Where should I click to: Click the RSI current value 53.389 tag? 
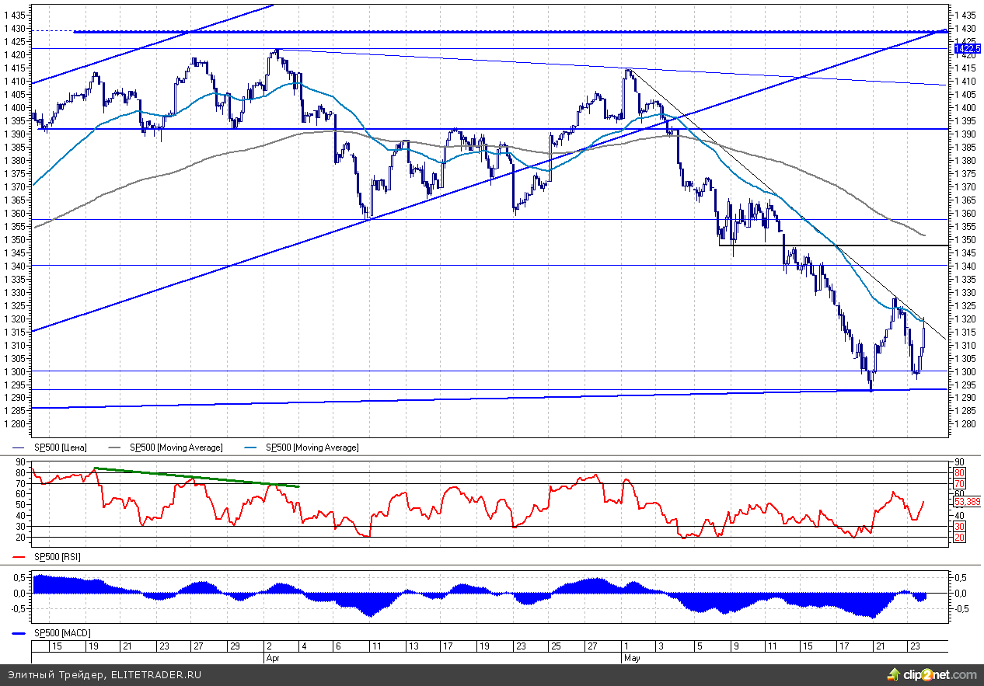[966, 502]
